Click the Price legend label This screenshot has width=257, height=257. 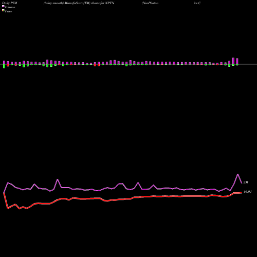coord(8,11)
